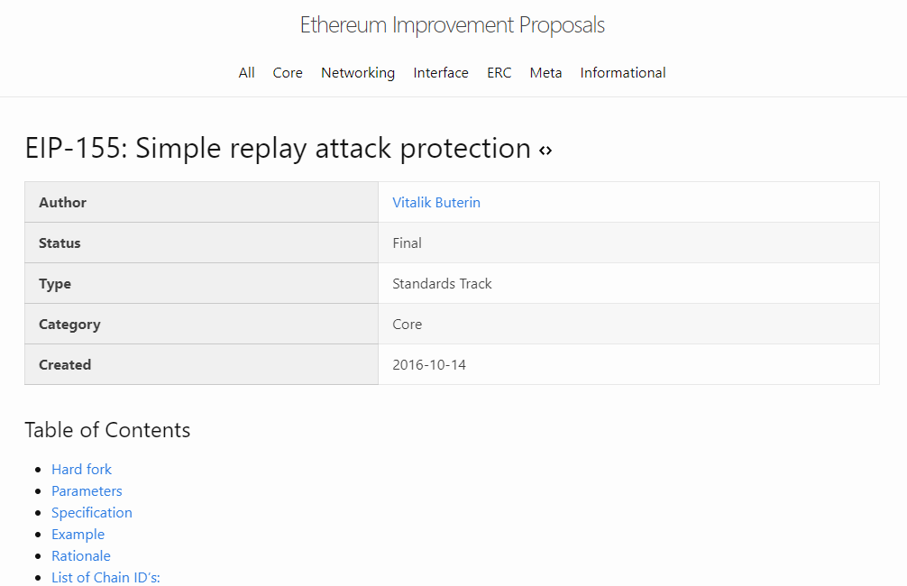
Task: Click the Created date 2016-10-14 cell
Action: coord(429,365)
